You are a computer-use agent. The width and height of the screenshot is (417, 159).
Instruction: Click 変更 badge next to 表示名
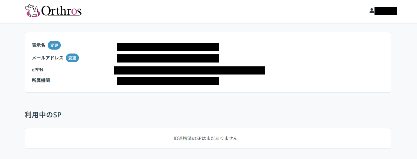[x=54, y=45]
